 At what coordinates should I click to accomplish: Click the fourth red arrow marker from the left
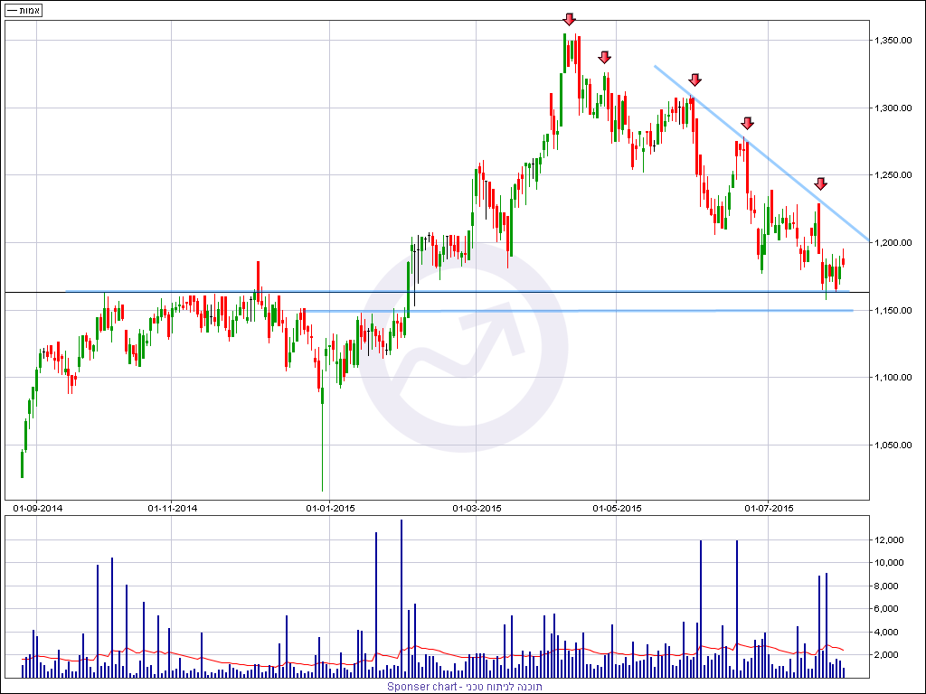coord(747,123)
